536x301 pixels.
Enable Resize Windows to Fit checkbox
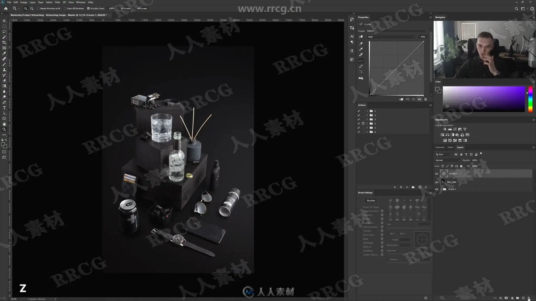point(39,9)
